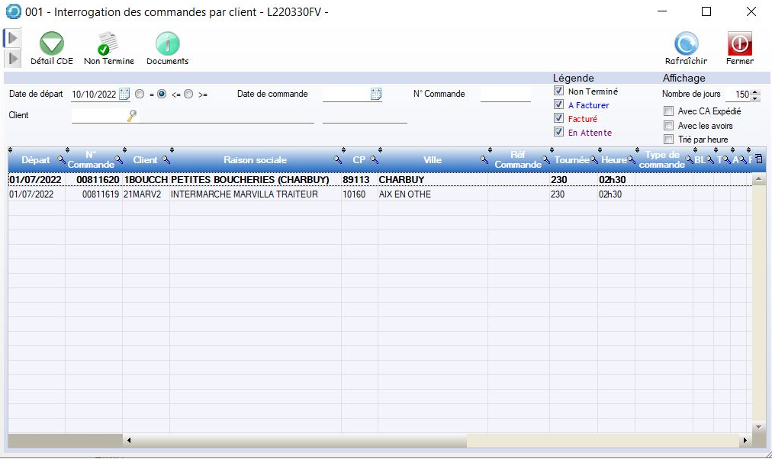Increase Nombre de jours with up arrow
The height and width of the screenshot is (459, 772).
click(755, 91)
